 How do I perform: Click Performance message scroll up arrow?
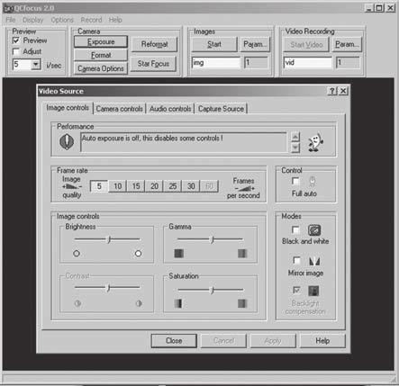click(295, 138)
